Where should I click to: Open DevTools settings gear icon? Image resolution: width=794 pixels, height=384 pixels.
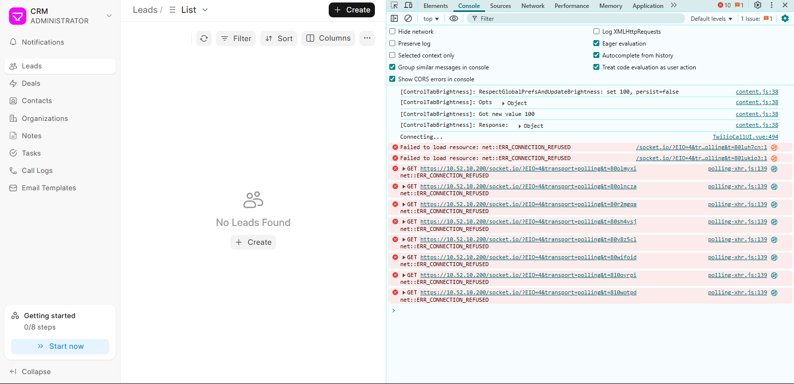coord(758,5)
